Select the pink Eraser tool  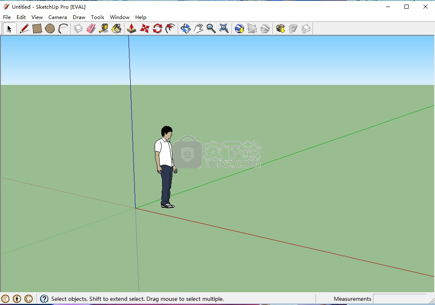pos(91,29)
